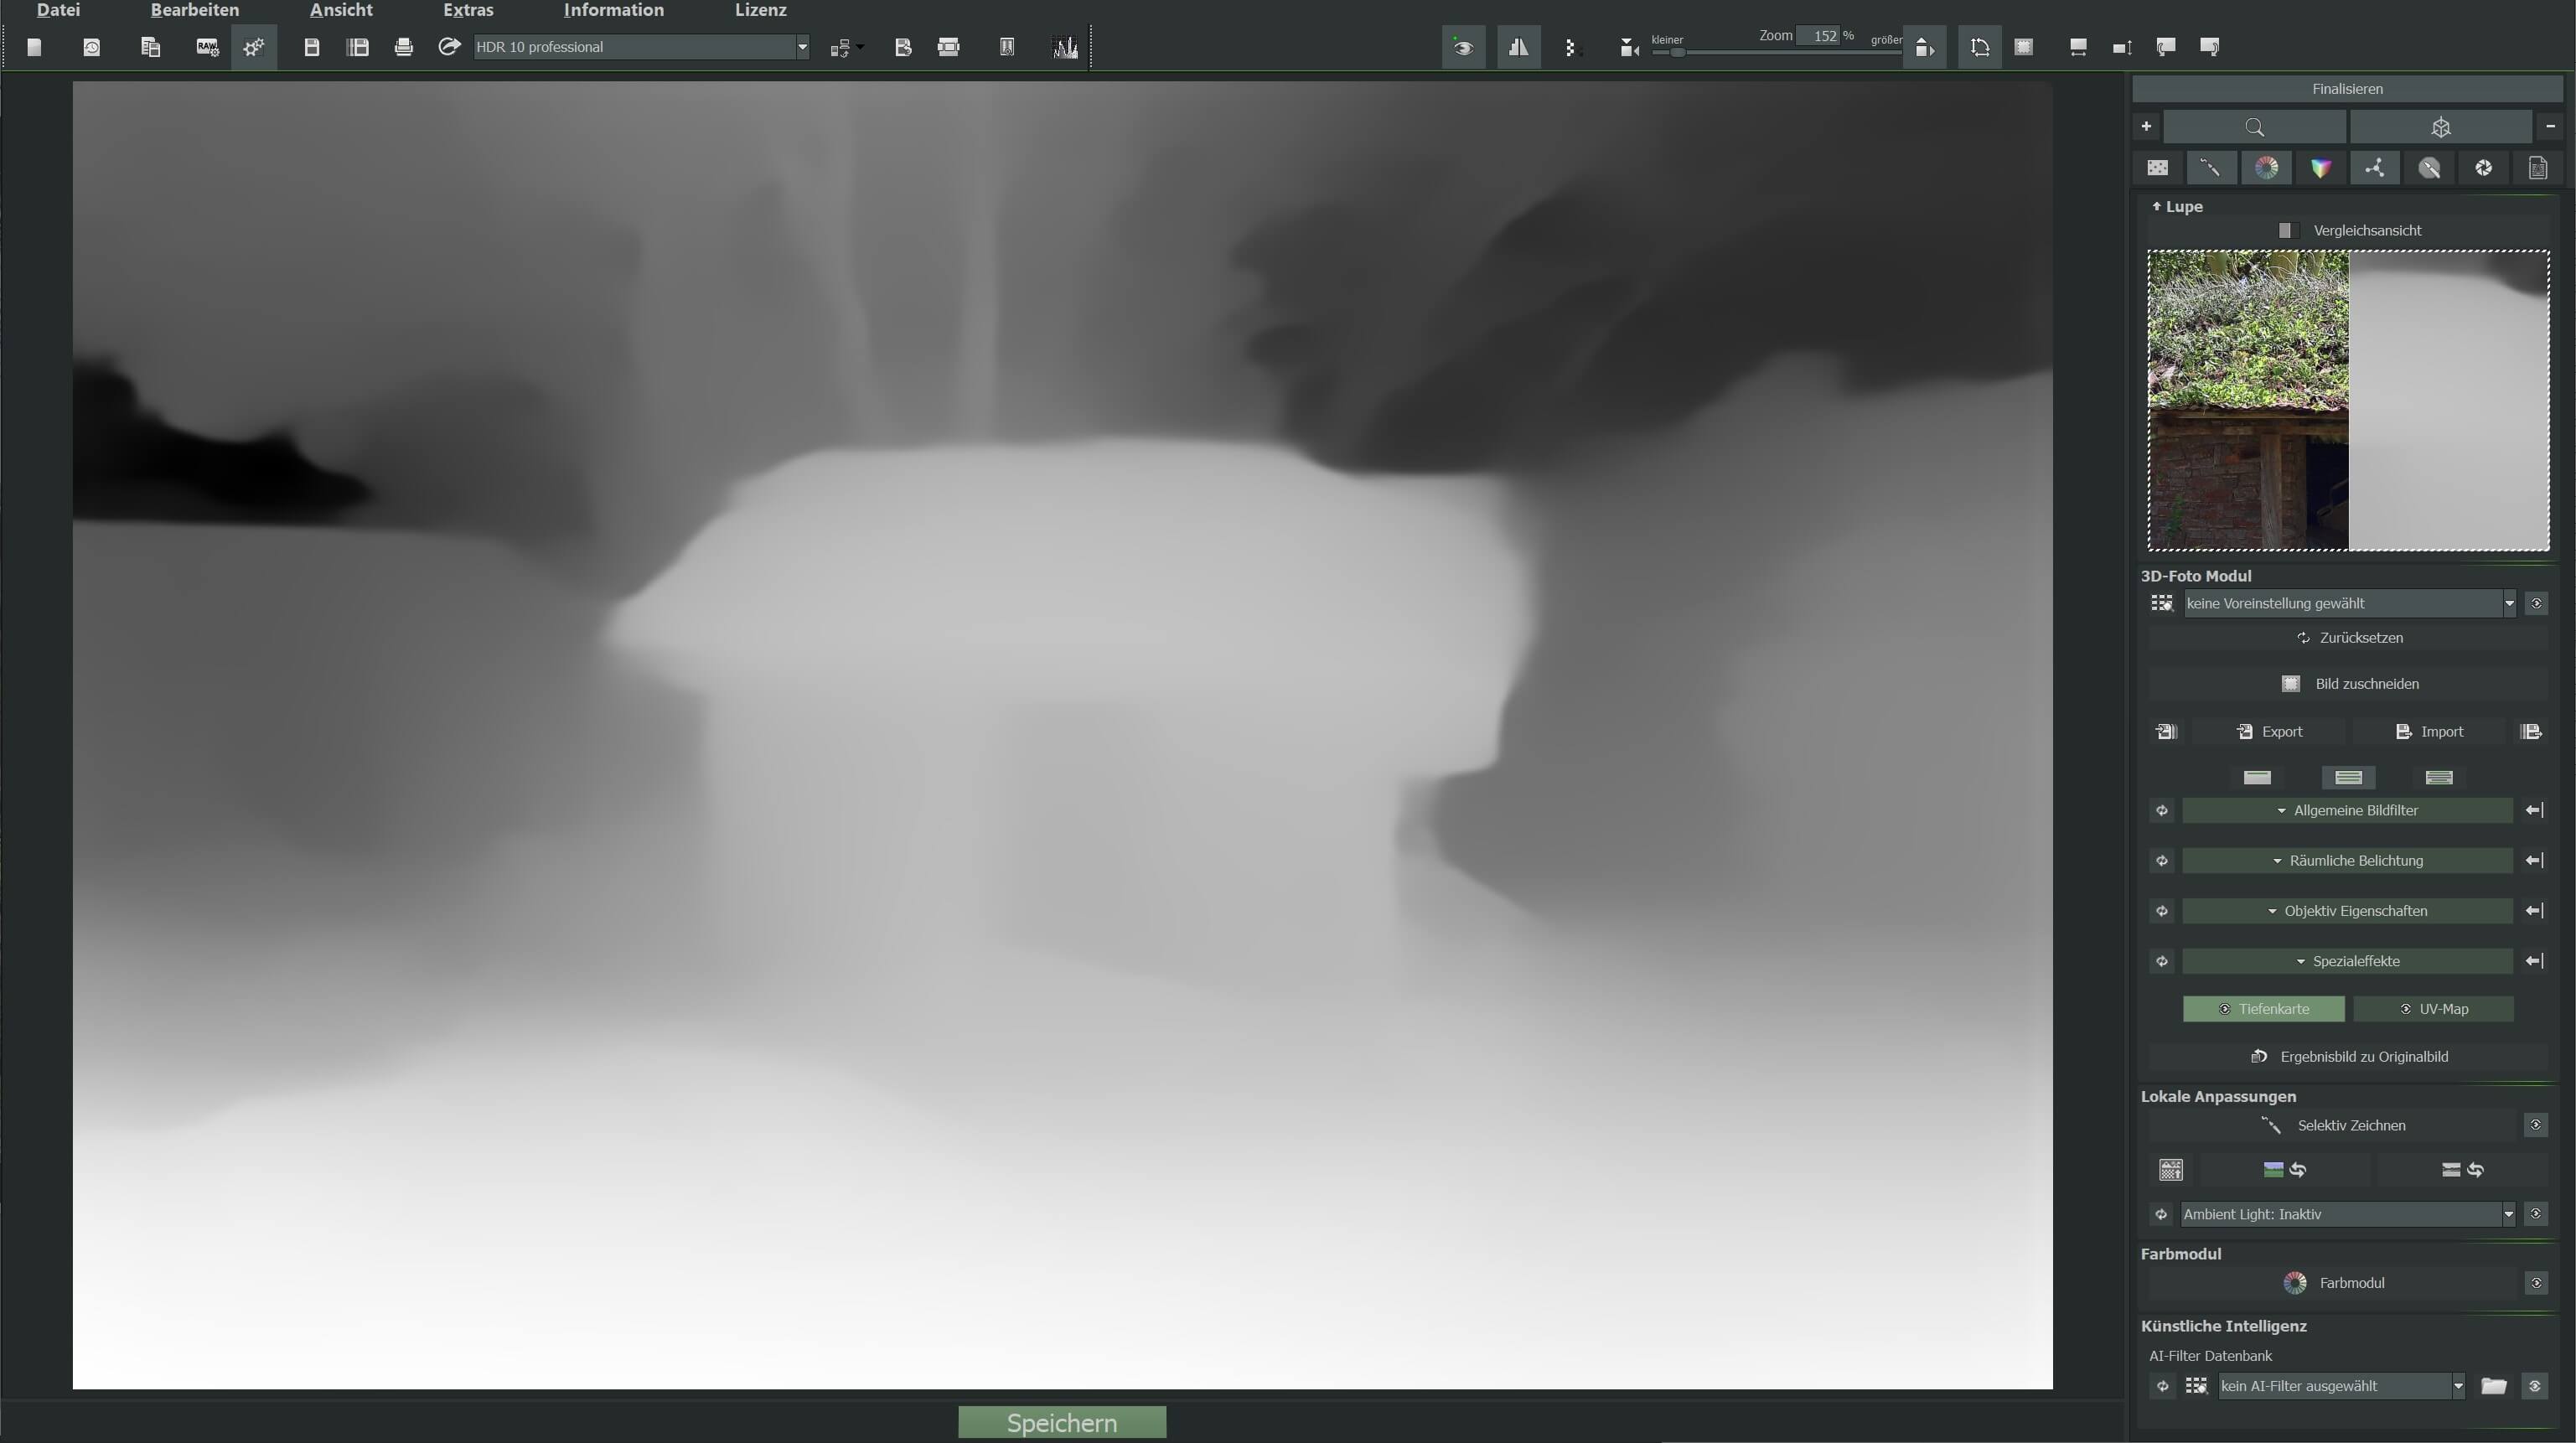This screenshot has height=1443, width=2576.
Task: Toggle the Tiefenkarte depth map view
Action: pos(2263,1009)
